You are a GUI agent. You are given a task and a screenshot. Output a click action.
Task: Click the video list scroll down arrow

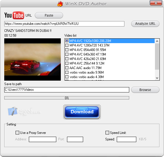click(x=157, y=78)
